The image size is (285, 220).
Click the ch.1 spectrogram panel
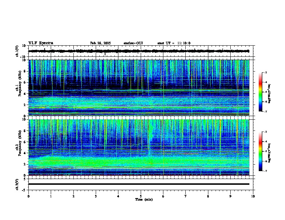point(139,88)
